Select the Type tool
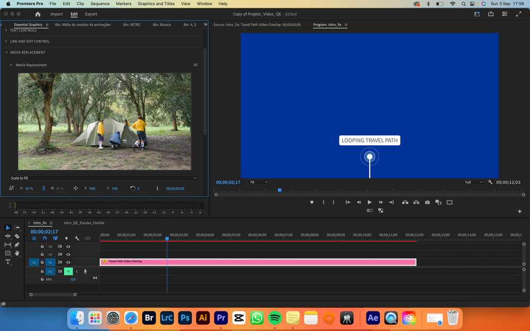 point(8,262)
